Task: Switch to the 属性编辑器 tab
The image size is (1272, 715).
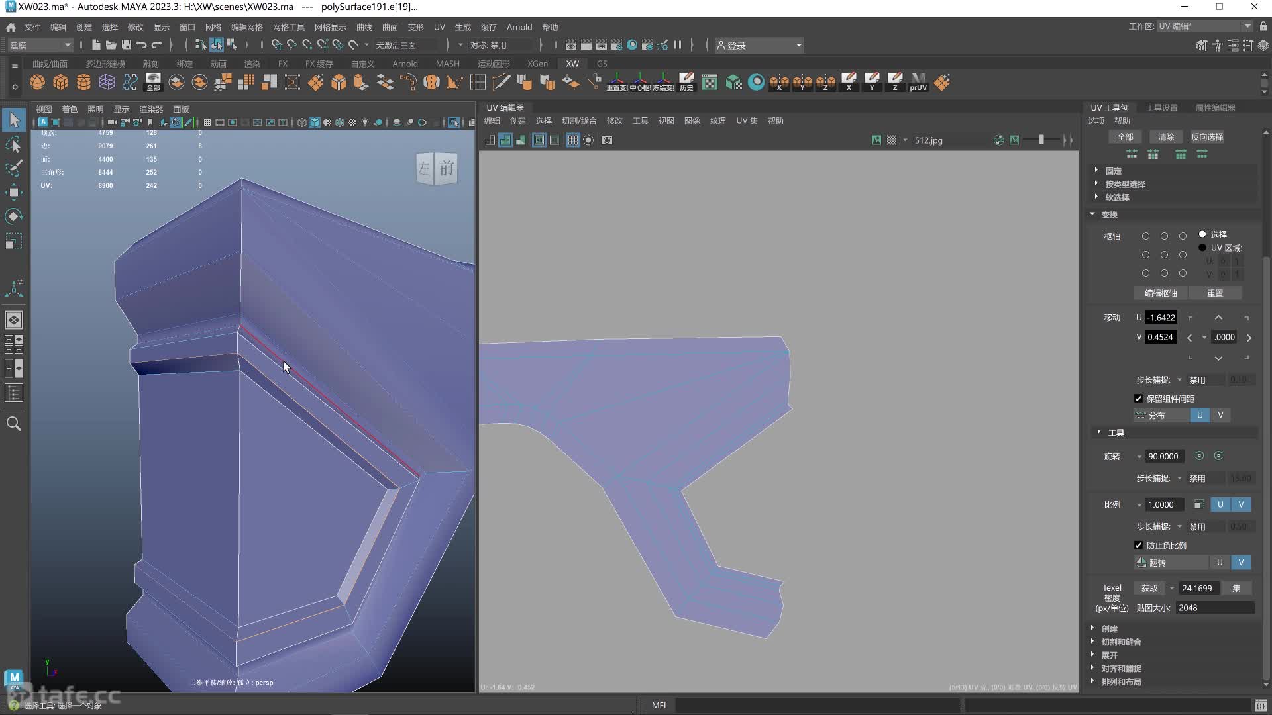Action: 1215,107
